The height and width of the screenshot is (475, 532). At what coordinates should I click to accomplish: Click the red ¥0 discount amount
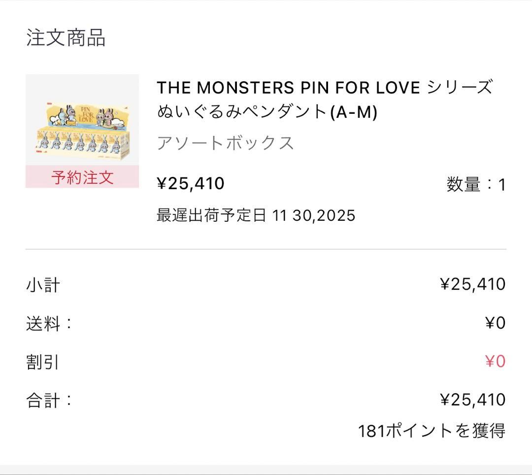(495, 362)
